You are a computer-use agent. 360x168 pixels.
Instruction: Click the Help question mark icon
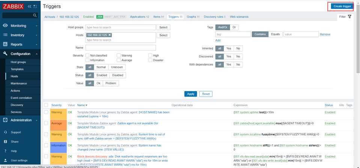(6, 151)
